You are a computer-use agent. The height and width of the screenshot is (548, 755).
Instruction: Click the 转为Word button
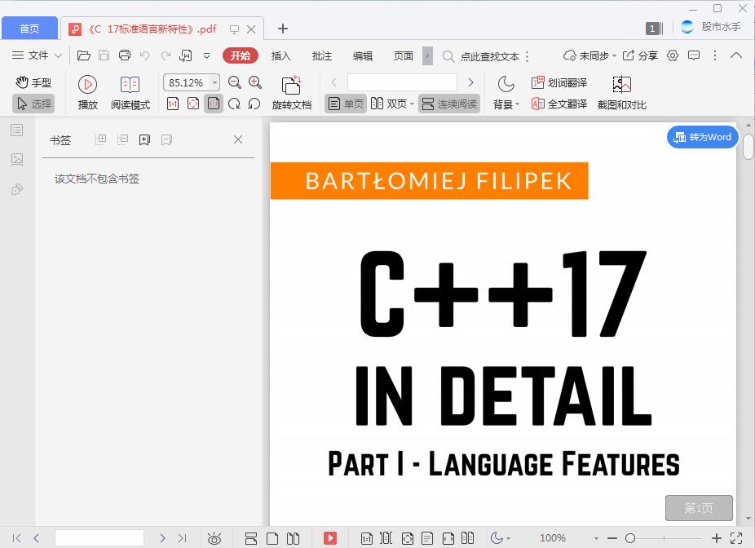(702, 137)
